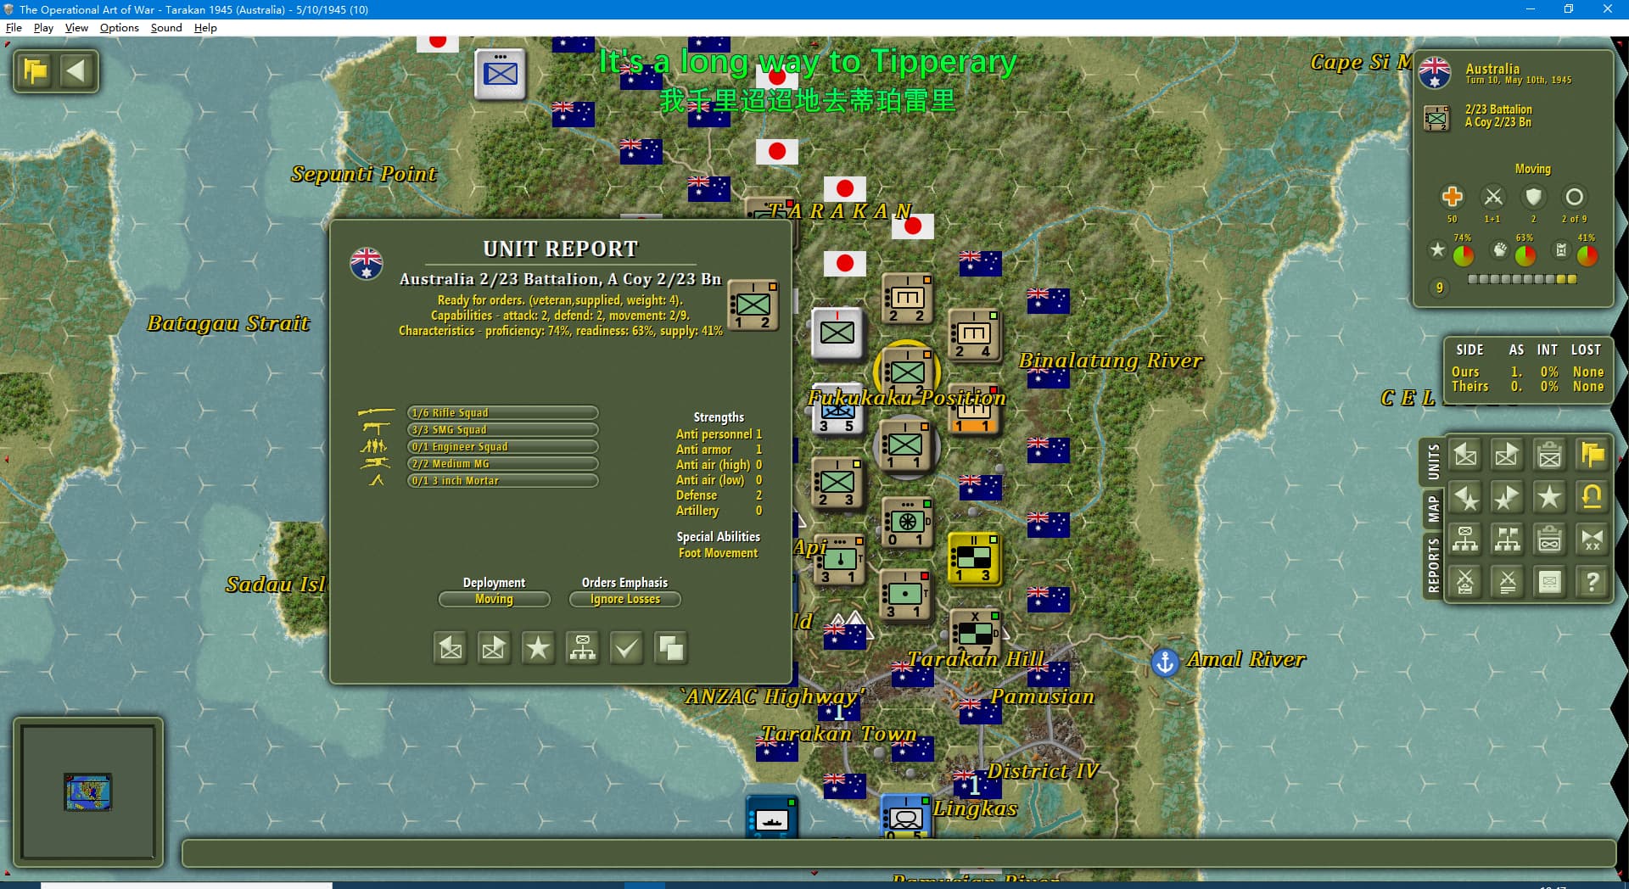The height and width of the screenshot is (889, 1629).
Task: Click the 3/3 SMG Squad equipment bar
Action: click(502, 430)
